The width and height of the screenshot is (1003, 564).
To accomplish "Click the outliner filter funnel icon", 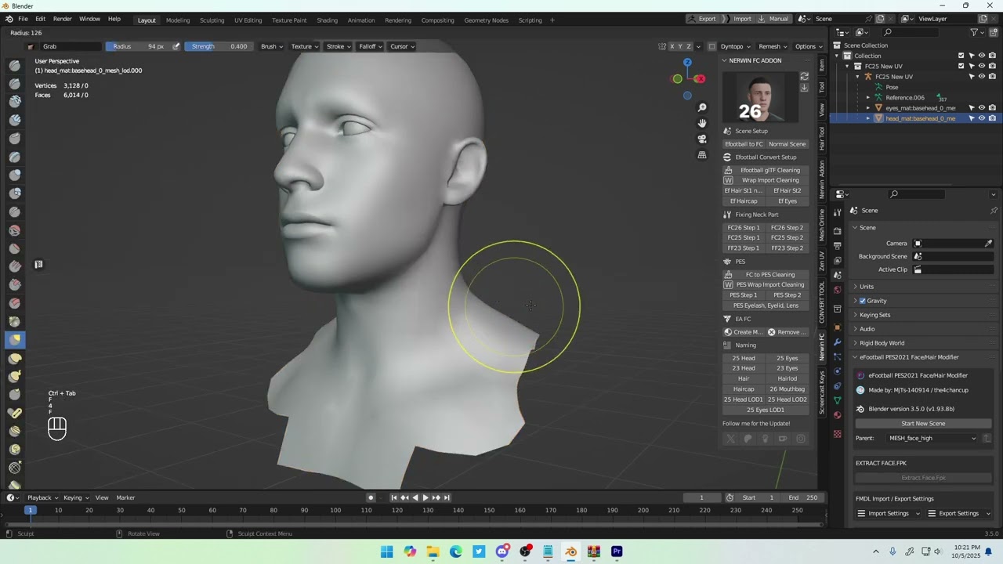I will click(974, 32).
